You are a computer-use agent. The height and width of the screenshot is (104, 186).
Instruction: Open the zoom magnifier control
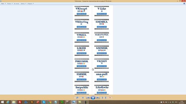[x=77, y=98]
